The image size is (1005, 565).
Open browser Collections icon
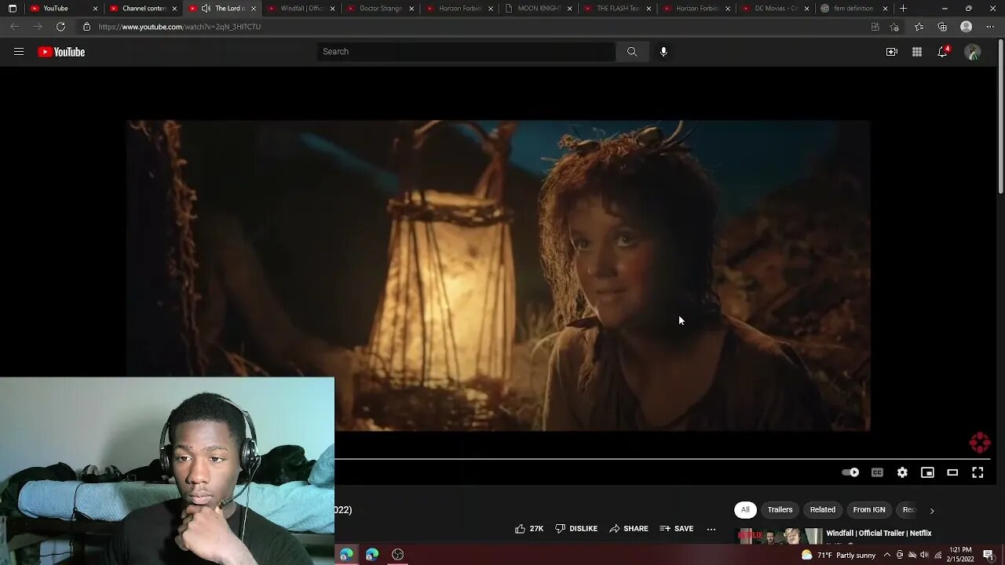click(942, 27)
